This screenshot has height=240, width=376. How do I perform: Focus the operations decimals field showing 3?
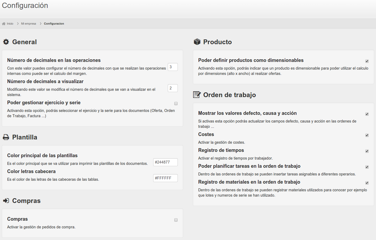[x=173, y=67]
